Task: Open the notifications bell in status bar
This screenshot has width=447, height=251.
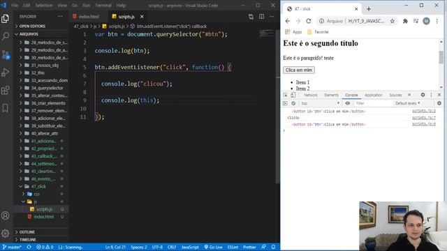Action: click(273, 247)
